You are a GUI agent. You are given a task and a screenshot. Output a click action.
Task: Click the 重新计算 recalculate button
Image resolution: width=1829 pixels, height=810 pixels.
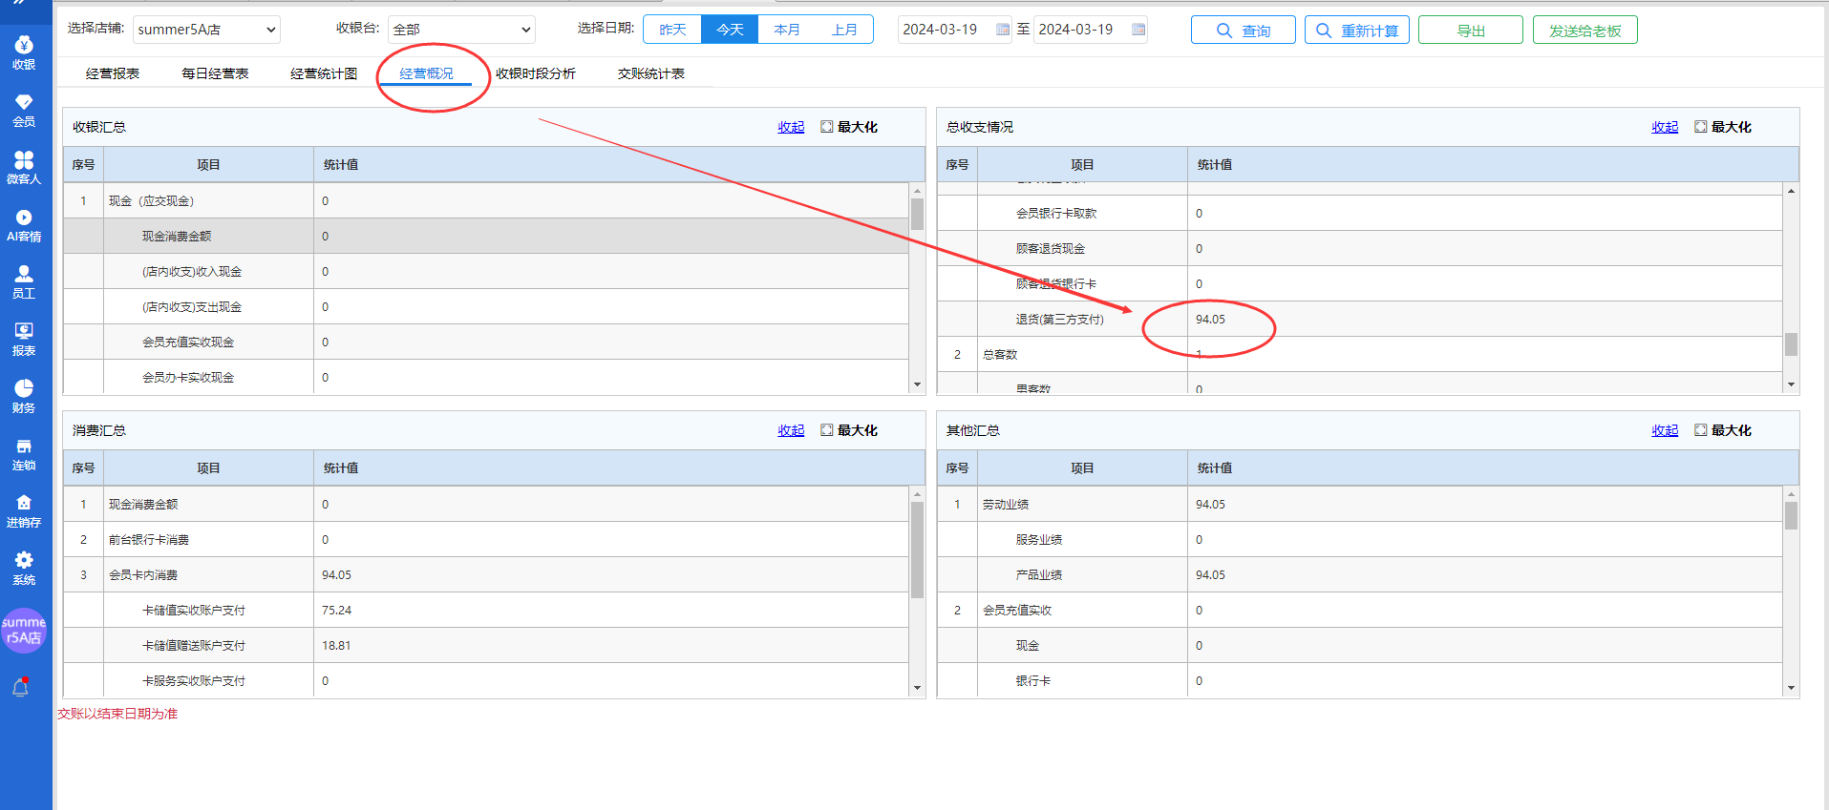coord(1357,31)
